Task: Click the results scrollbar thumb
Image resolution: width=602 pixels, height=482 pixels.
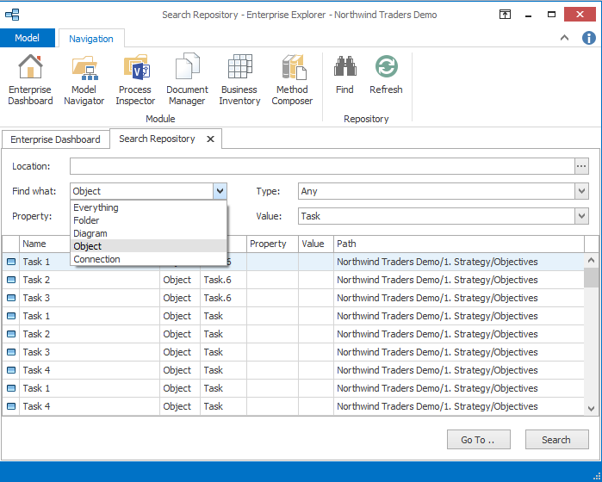Action: tap(591, 277)
